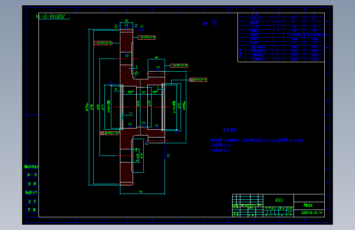Click zone number 5 on bottom border
Screen dimensions: 355x230
point(254,219)
